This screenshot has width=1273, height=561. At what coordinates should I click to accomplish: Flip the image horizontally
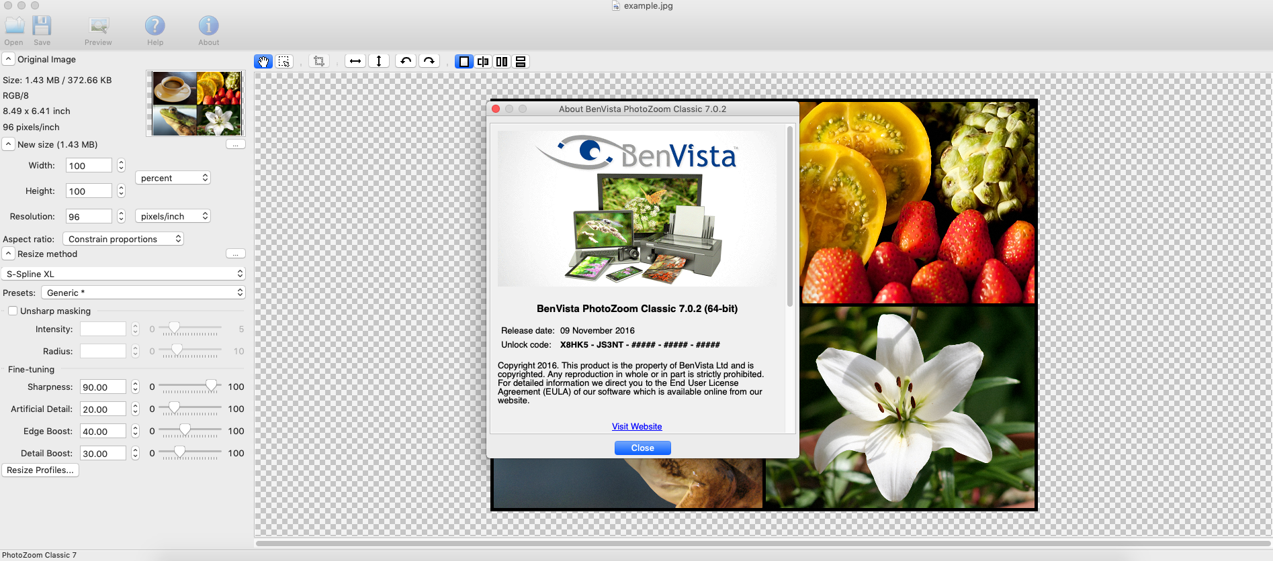355,61
